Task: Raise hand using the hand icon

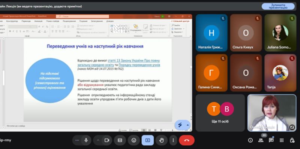Action: pos(162,140)
